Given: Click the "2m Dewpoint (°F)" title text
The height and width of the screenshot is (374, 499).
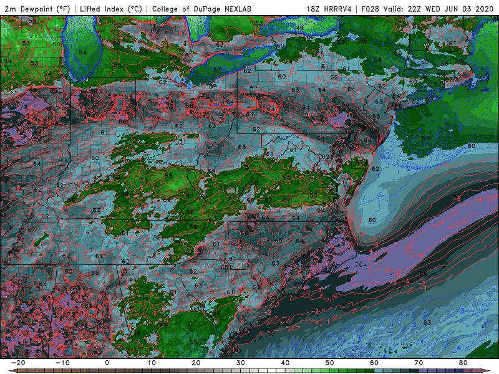Looking at the screenshot, I should coord(37,9).
